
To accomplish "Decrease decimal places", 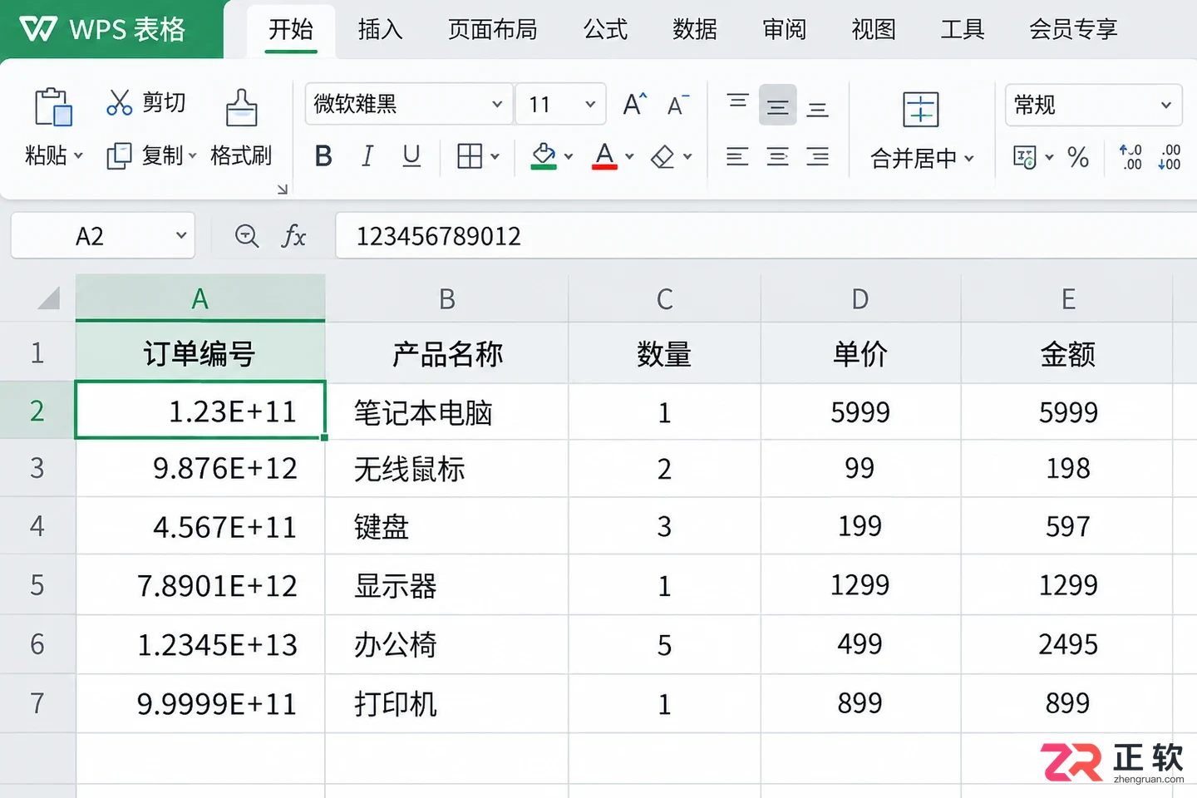I will tap(1169, 156).
